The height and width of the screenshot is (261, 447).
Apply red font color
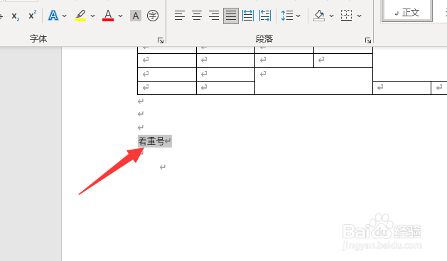tap(108, 16)
